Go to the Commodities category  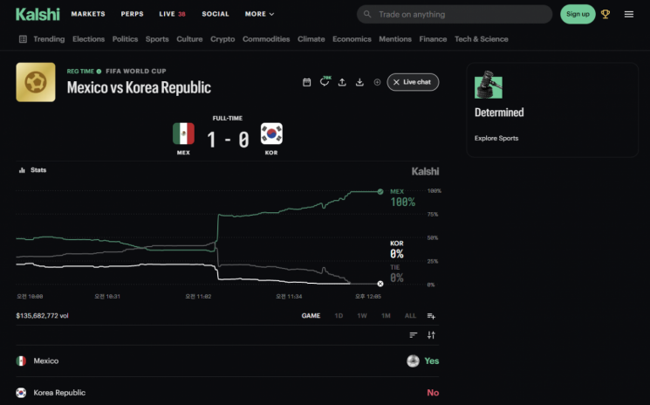(x=266, y=39)
